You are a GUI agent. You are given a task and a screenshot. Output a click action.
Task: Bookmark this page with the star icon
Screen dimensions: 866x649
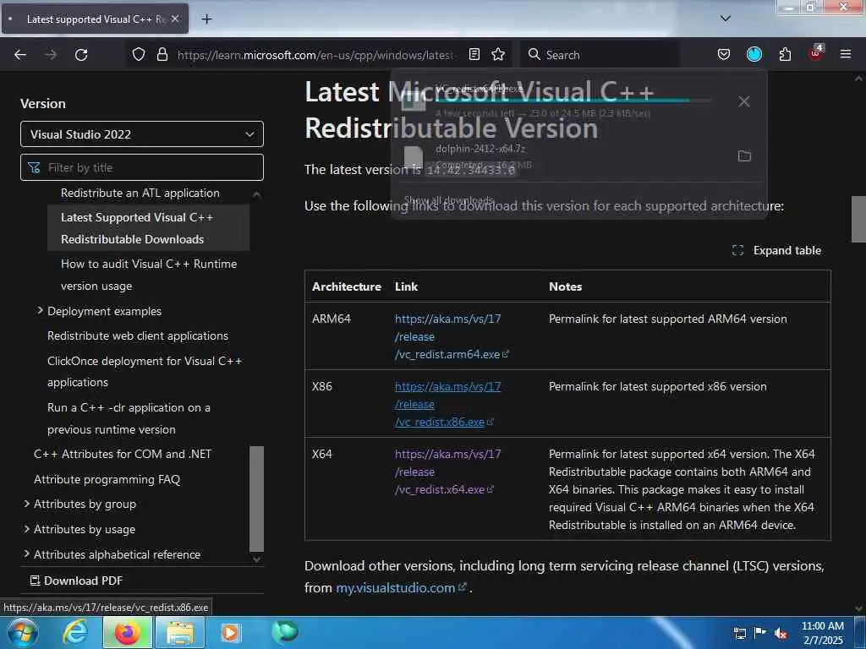pyautogui.click(x=498, y=55)
